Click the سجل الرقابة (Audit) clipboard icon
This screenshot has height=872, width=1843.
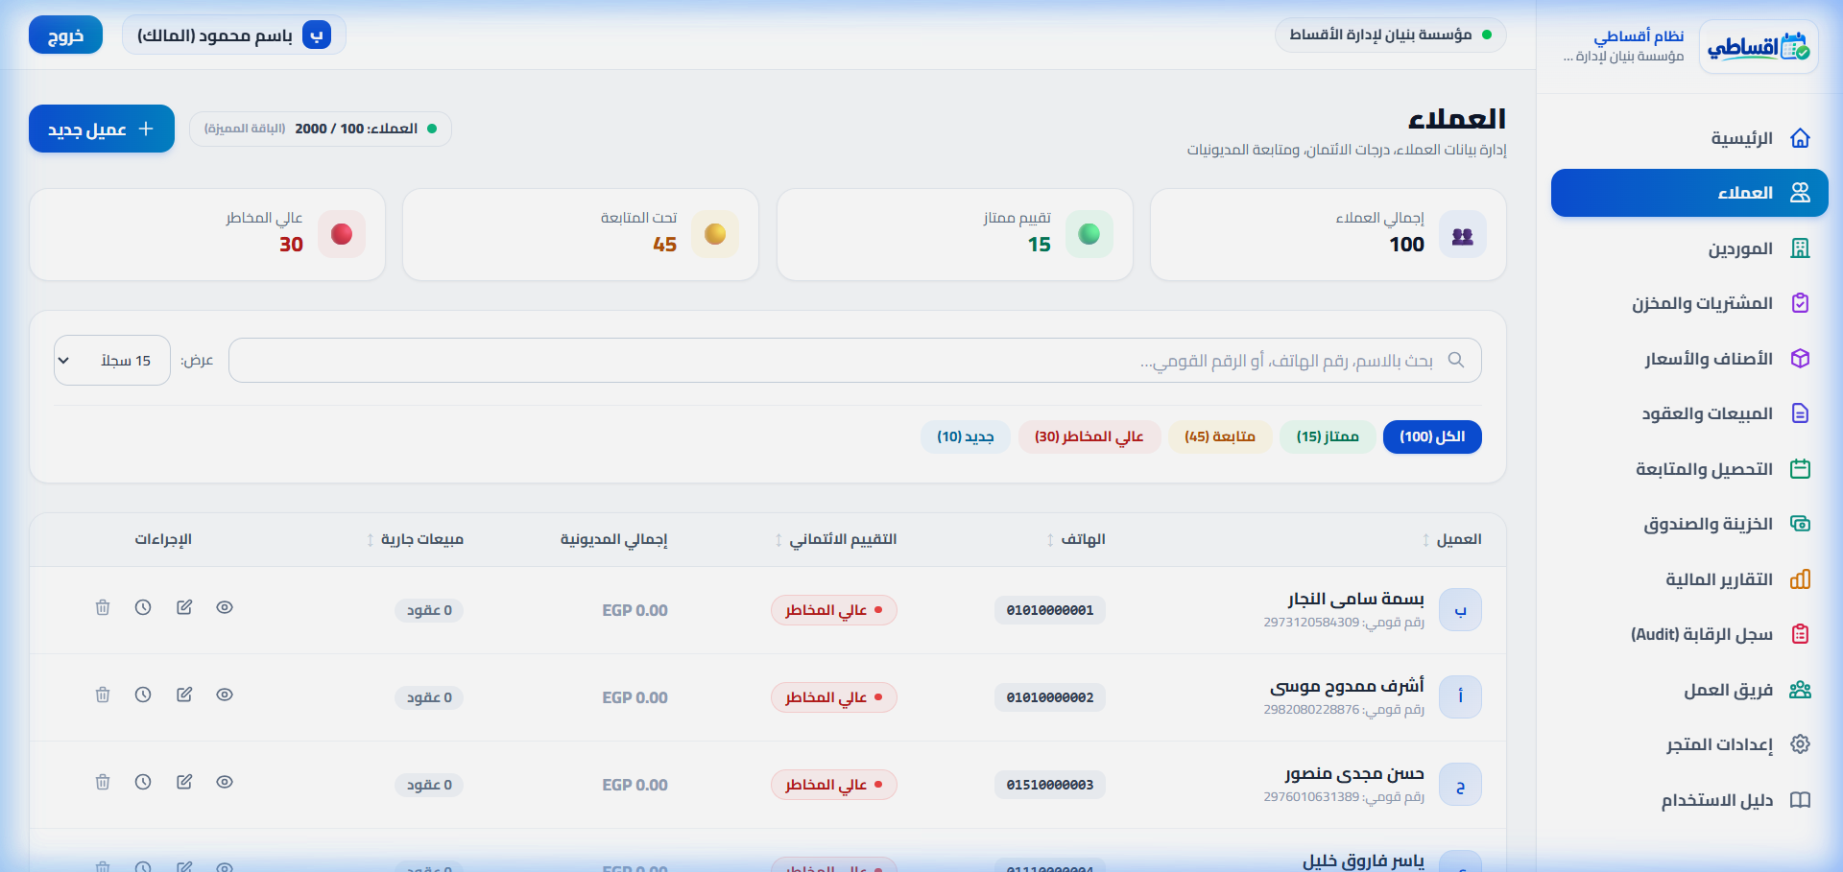[x=1800, y=634]
